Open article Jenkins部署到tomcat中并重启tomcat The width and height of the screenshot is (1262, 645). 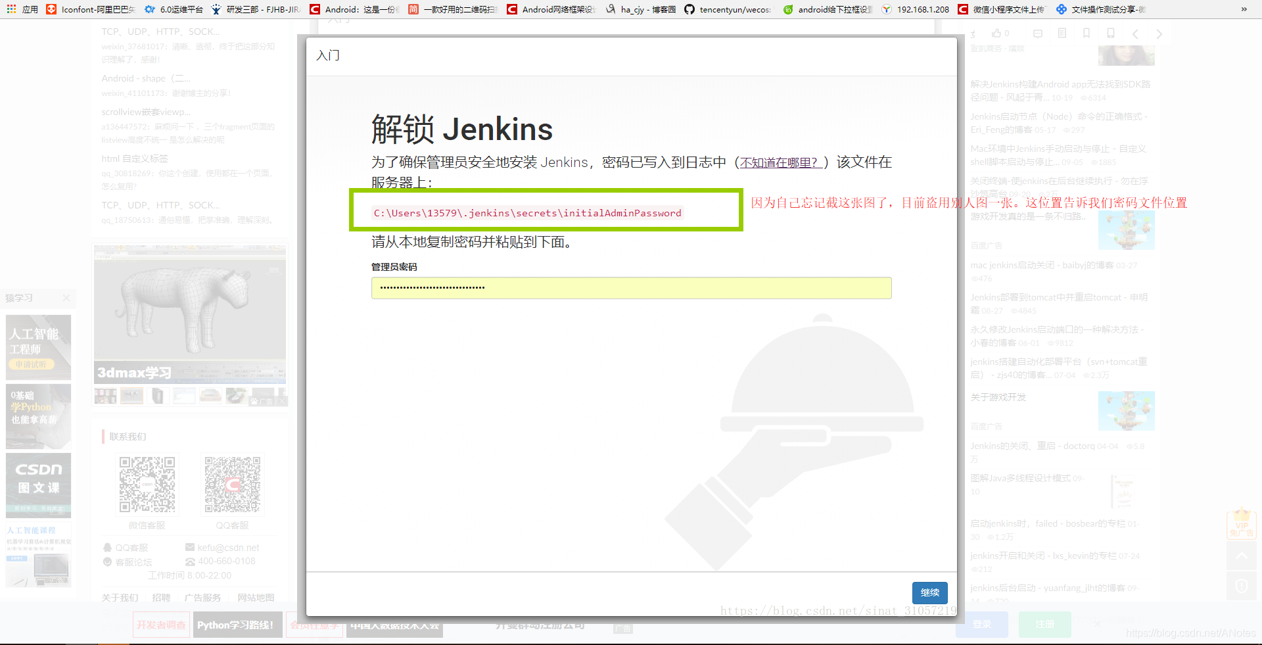[x=1059, y=304]
